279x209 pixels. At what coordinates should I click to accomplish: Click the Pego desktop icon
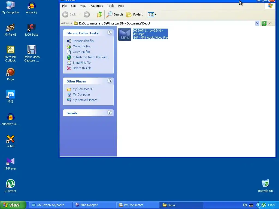(10, 74)
